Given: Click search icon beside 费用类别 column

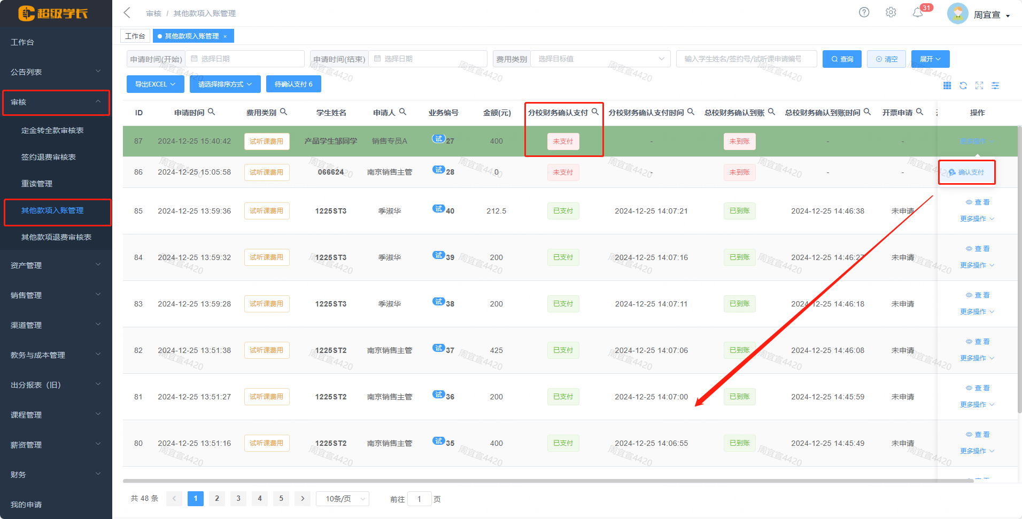Looking at the screenshot, I should pyautogui.click(x=283, y=112).
